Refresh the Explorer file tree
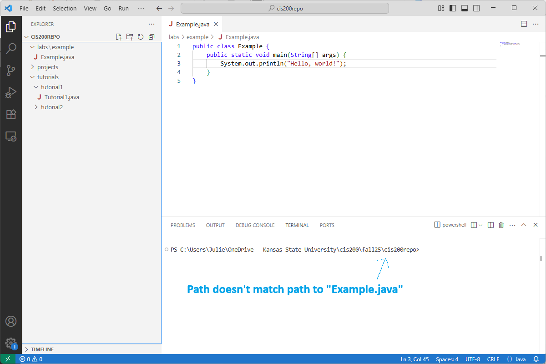The image size is (546, 364). pyautogui.click(x=141, y=37)
